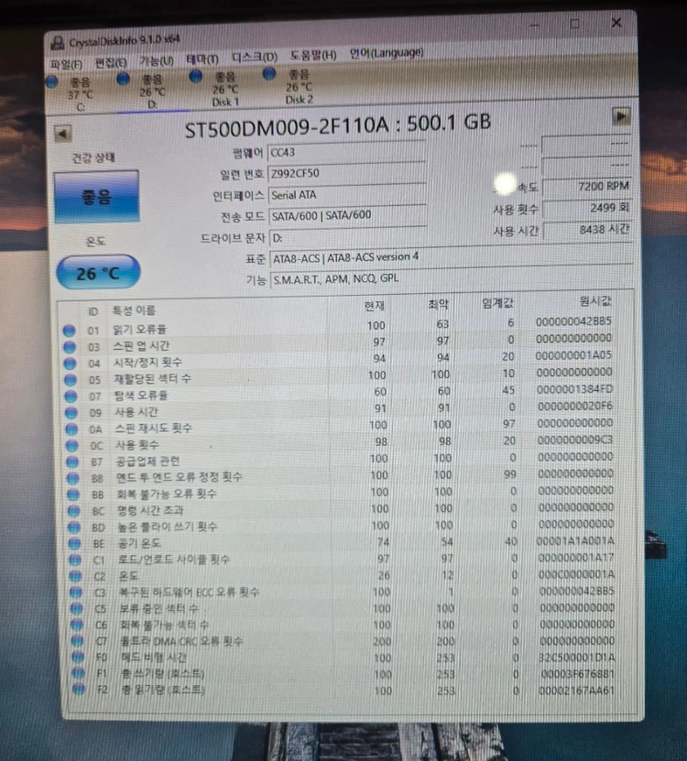Click the firmware field CC43
687x761 pixels.
pyautogui.click(x=346, y=152)
